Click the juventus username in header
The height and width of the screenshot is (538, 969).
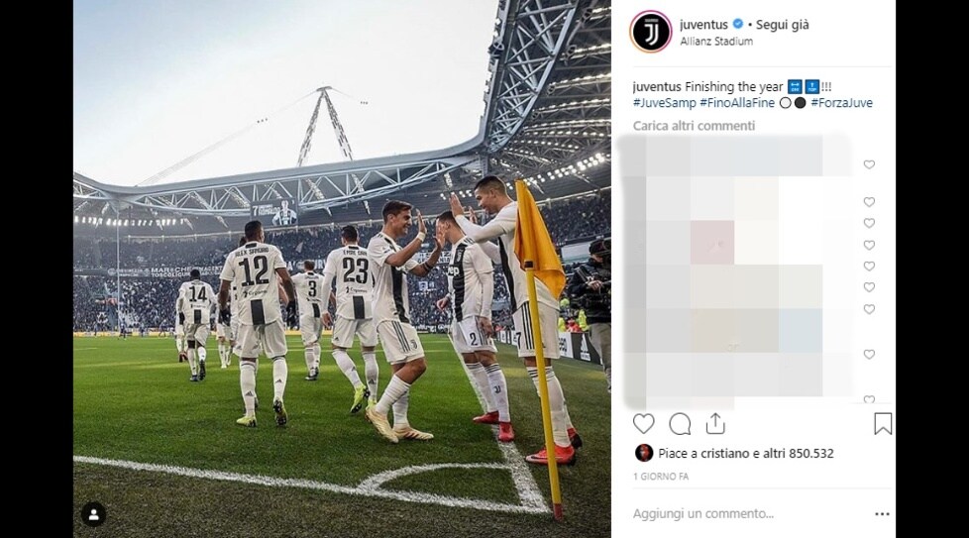tap(703, 25)
